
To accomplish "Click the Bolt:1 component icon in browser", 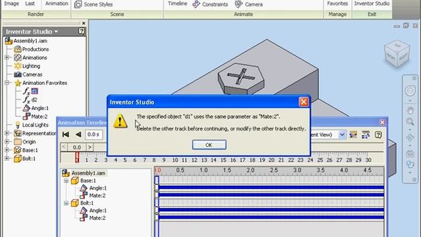I will [18, 159].
